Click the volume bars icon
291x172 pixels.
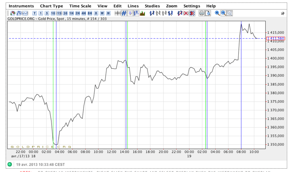[142, 13]
